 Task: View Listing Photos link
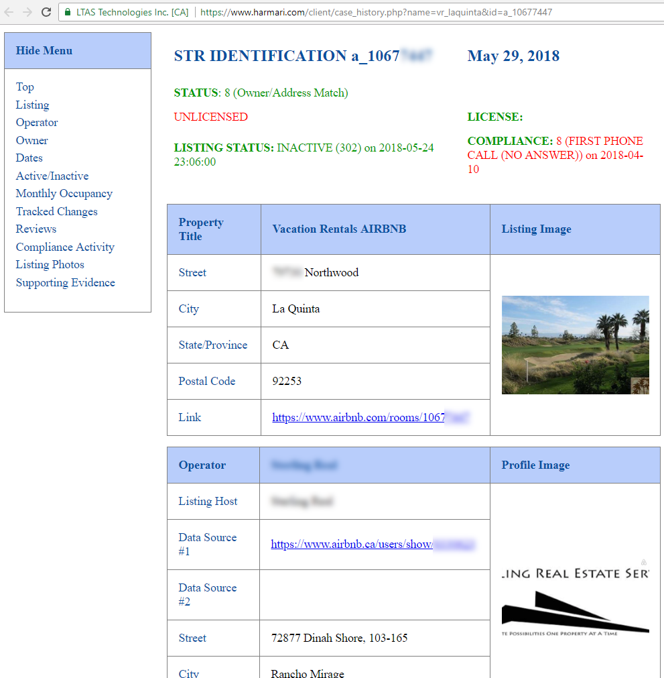[x=50, y=264]
